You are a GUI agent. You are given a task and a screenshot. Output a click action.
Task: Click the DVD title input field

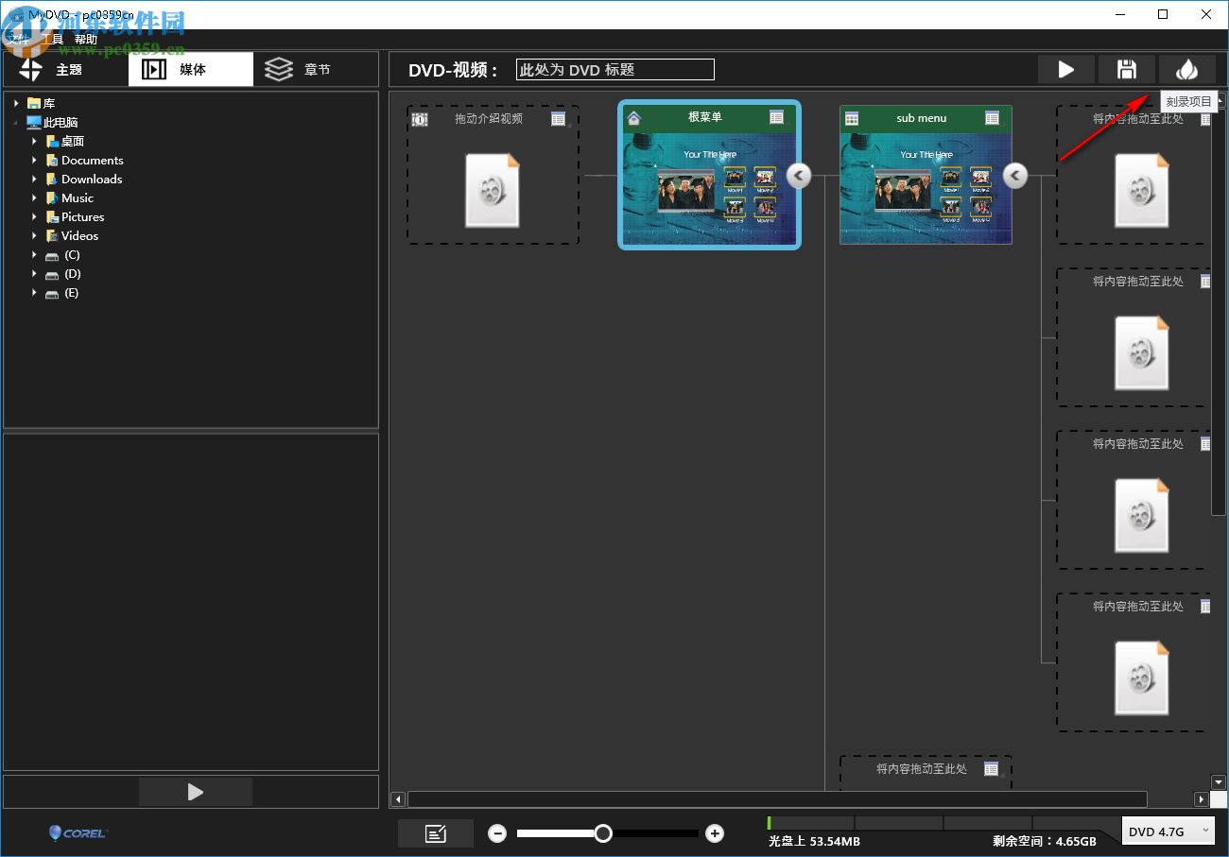[614, 69]
